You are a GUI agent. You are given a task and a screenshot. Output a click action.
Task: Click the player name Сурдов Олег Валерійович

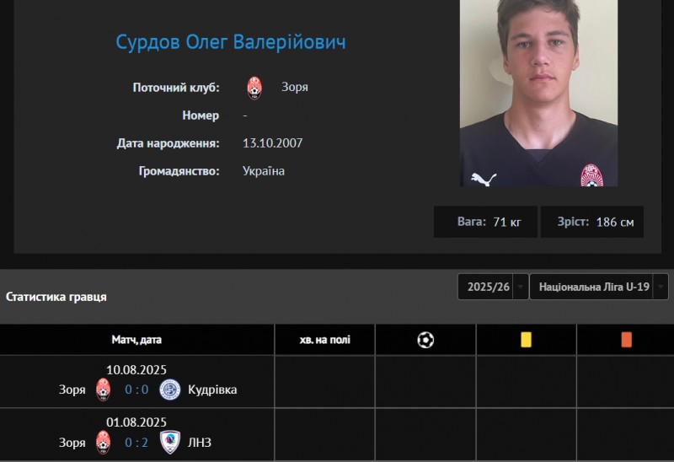pyautogui.click(x=231, y=42)
